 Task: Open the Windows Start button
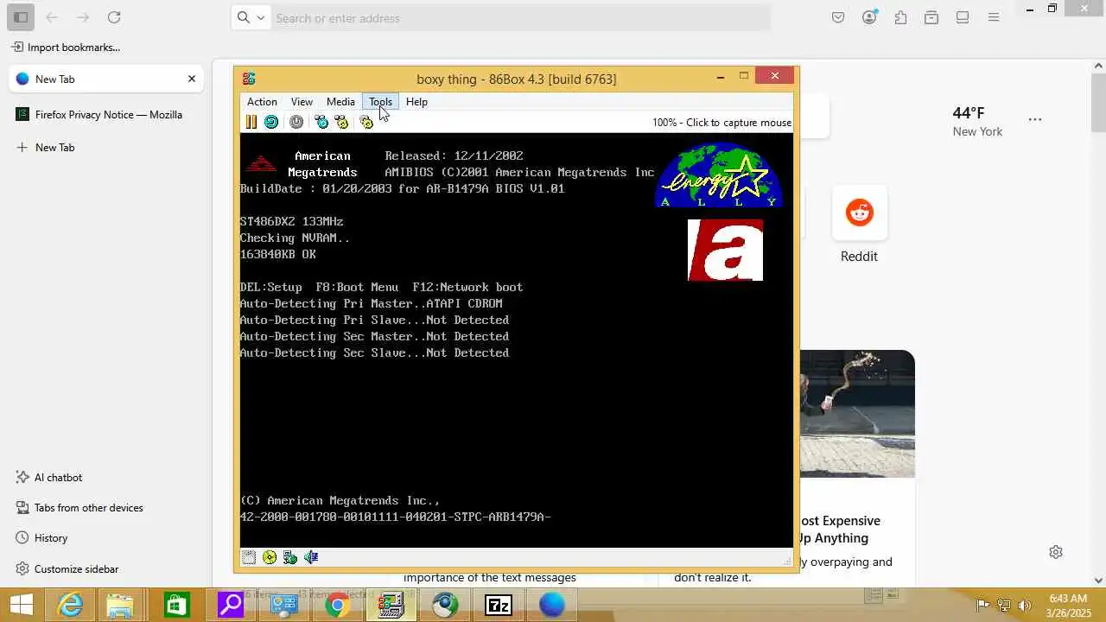pyautogui.click(x=22, y=605)
